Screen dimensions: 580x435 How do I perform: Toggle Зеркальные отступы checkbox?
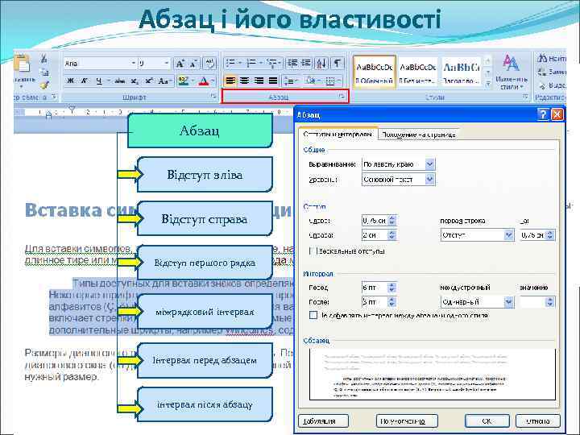(x=313, y=251)
